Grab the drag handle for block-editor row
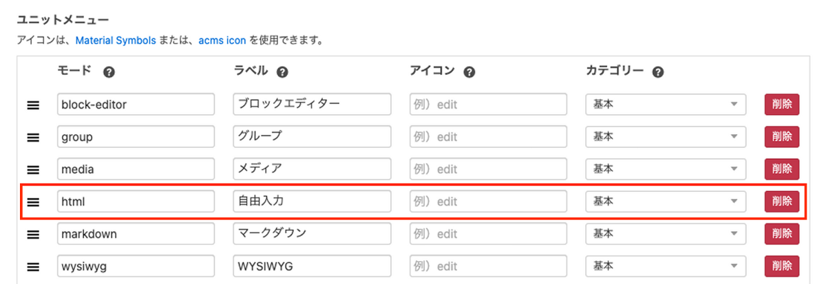The width and height of the screenshot is (826, 284). coord(33,105)
